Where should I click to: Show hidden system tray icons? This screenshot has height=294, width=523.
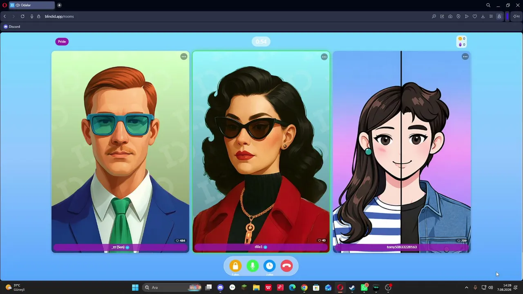(x=466, y=287)
